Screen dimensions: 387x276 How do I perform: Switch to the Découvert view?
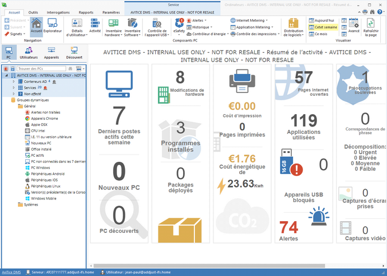[74, 53]
